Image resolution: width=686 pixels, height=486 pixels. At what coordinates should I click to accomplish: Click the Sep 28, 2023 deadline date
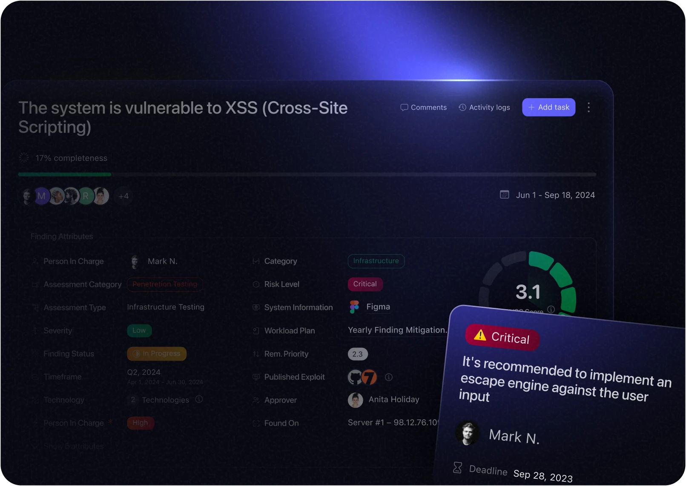click(x=543, y=476)
